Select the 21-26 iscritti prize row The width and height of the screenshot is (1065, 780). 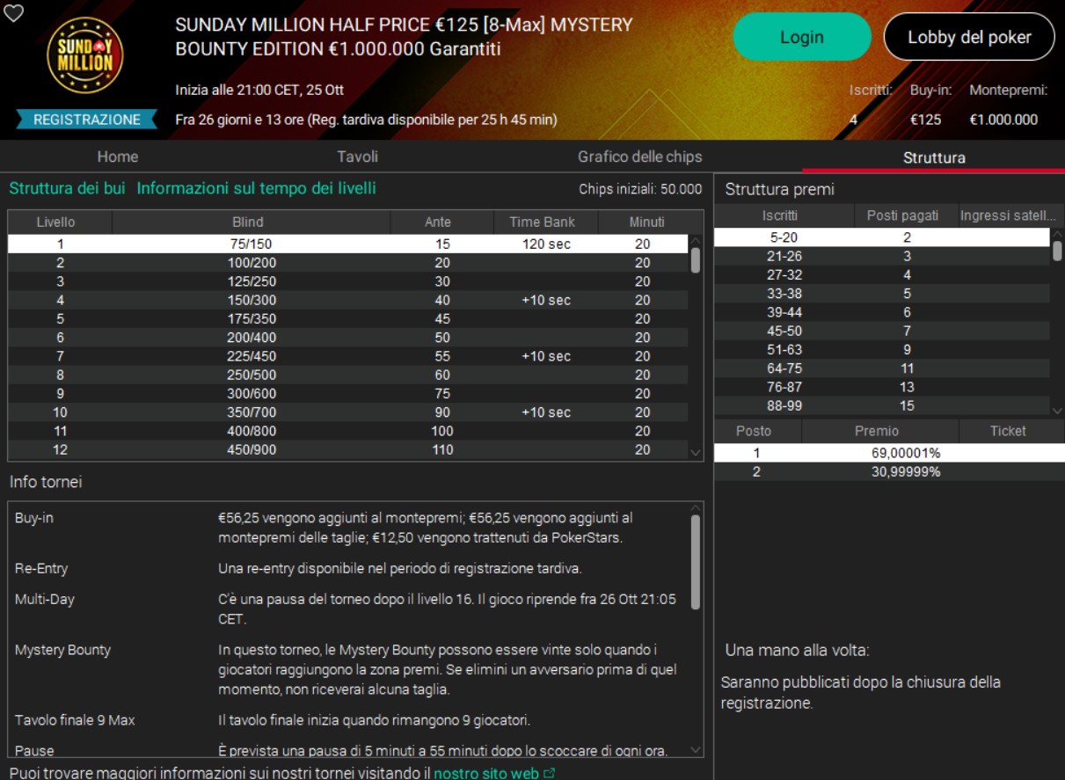[x=882, y=256]
